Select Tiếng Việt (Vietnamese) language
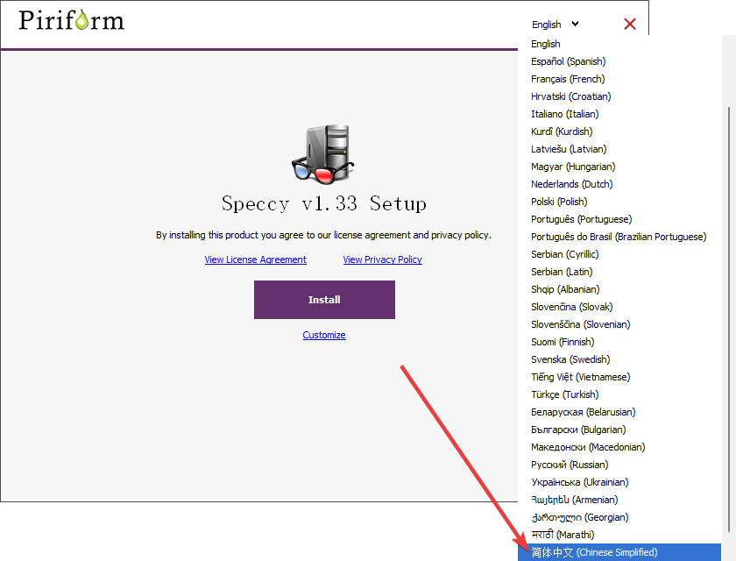The image size is (736, 561). pyautogui.click(x=619, y=377)
